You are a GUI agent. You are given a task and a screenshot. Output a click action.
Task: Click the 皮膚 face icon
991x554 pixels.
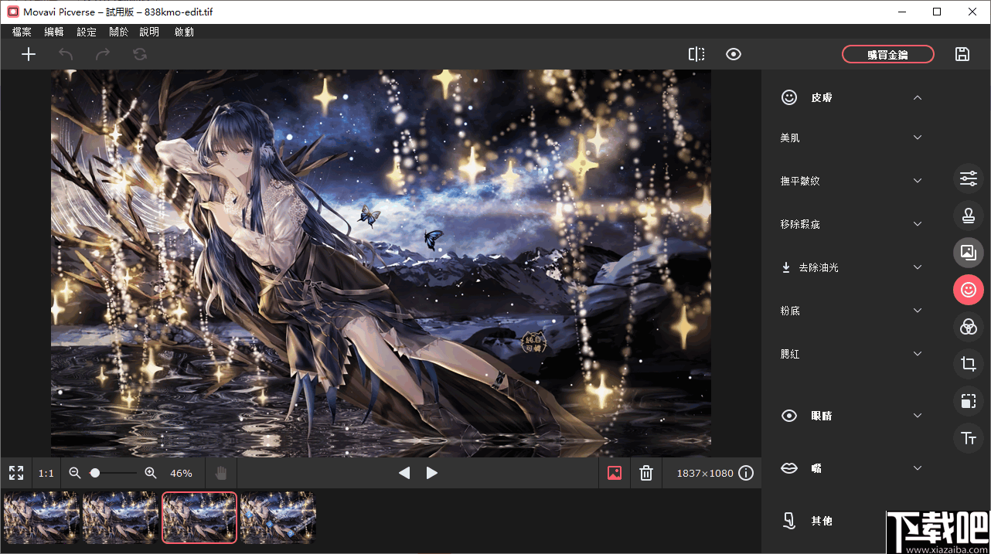point(789,97)
